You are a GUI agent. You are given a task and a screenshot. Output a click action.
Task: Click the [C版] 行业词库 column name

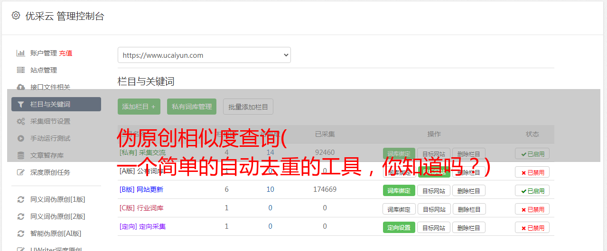(141, 208)
